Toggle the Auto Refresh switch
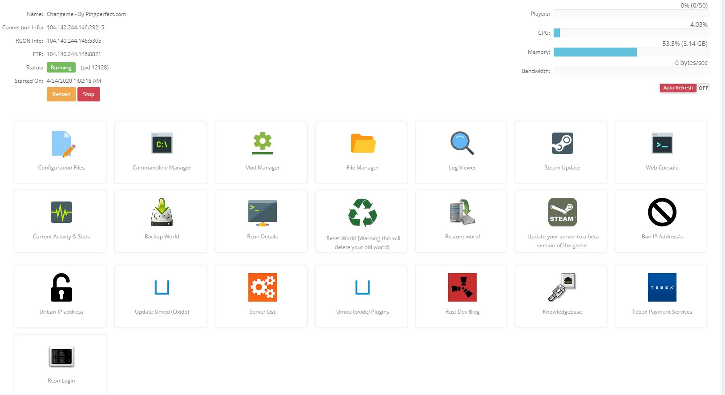Viewport: 725px width, 395px height. (684, 88)
